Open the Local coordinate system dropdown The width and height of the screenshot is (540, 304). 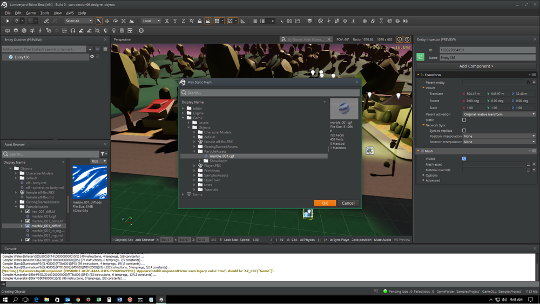point(151,21)
